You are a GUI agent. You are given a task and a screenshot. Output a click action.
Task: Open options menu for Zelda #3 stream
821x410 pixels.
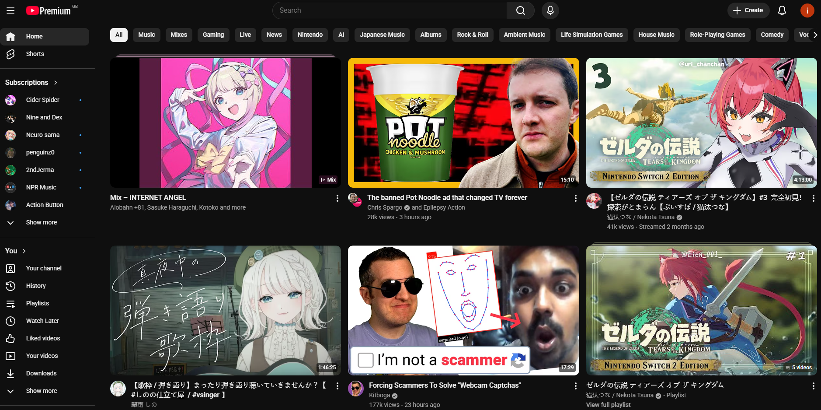[813, 198]
